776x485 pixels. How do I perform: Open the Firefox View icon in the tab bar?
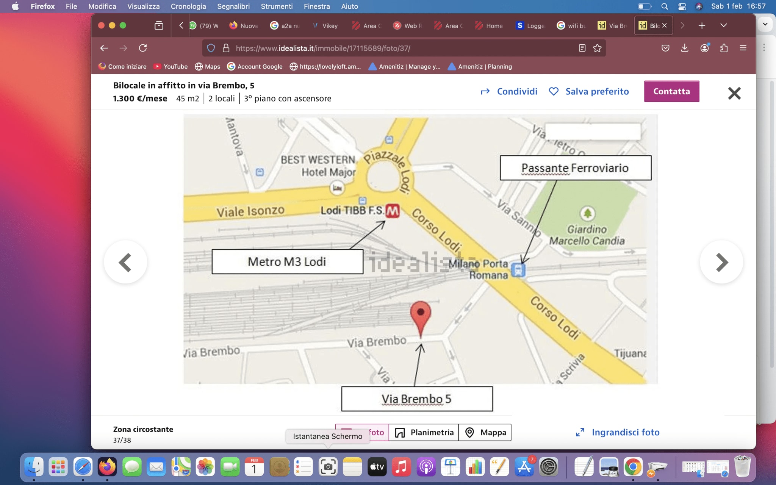(x=159, y=25)
